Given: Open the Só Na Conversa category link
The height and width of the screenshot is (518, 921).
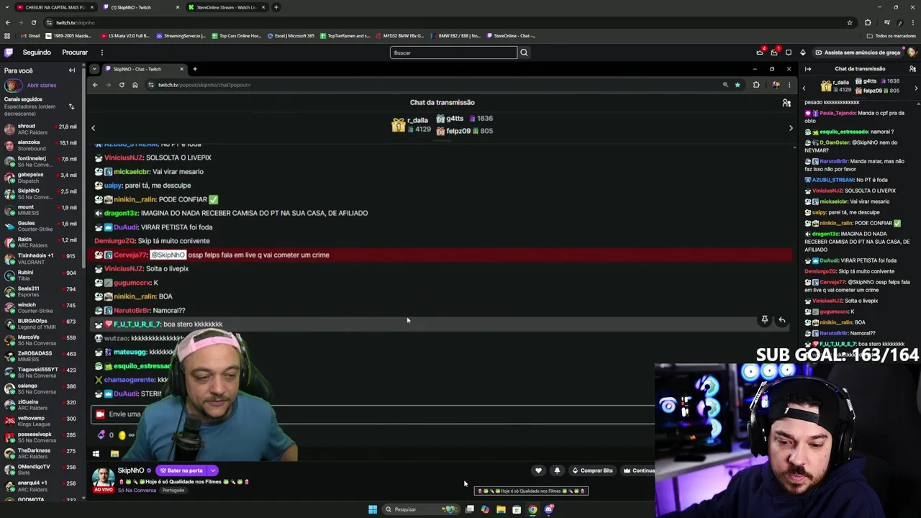Looking at the screenshot, I should [x=137, y=490].
